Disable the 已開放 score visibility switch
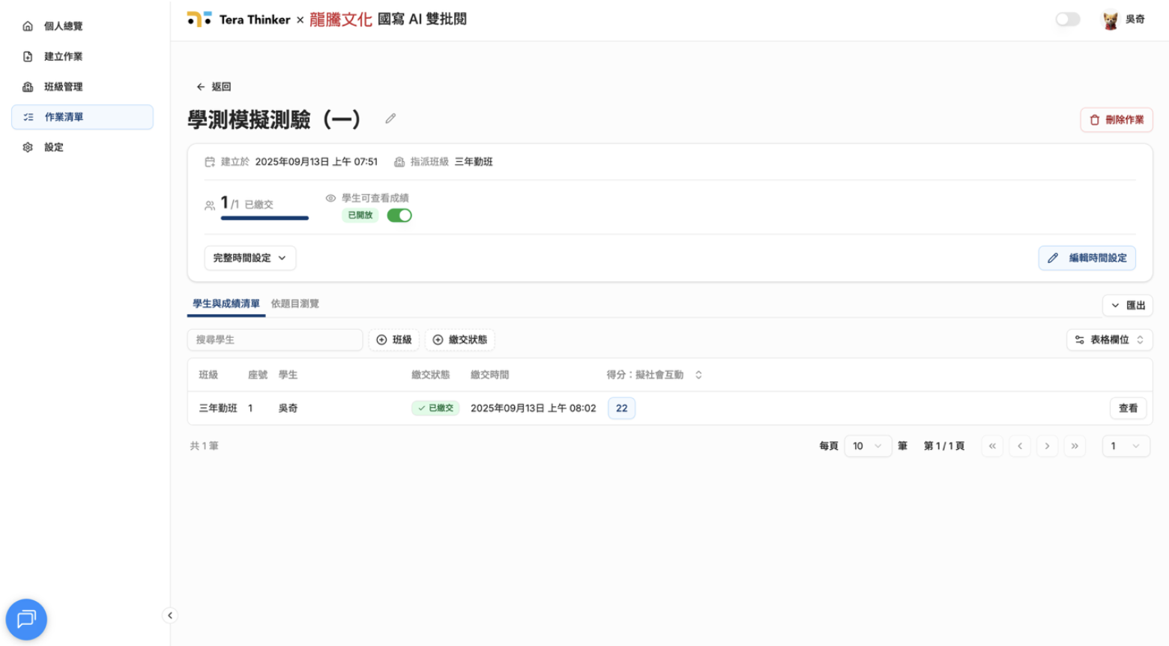 (399, 215)
